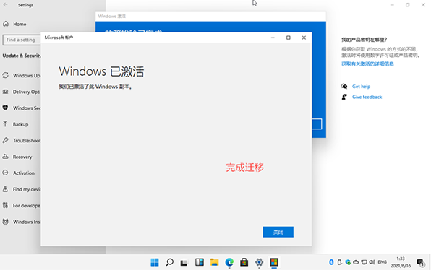Open the Get help link
Screen dimensions: 431x273
361,87
